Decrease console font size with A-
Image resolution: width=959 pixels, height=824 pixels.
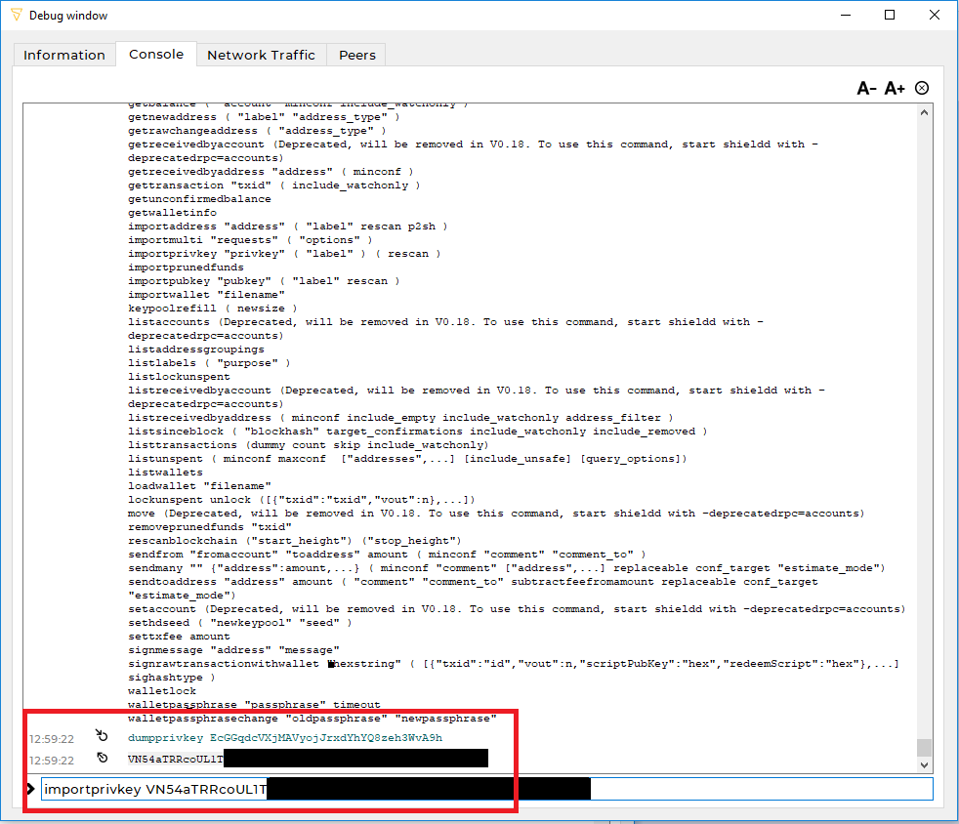(x=866, y=89)
